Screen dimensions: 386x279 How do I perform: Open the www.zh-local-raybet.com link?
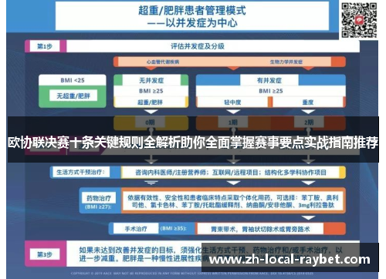click(x=289, y=260)
